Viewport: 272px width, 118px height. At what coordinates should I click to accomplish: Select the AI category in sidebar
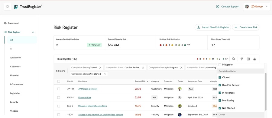11,49
